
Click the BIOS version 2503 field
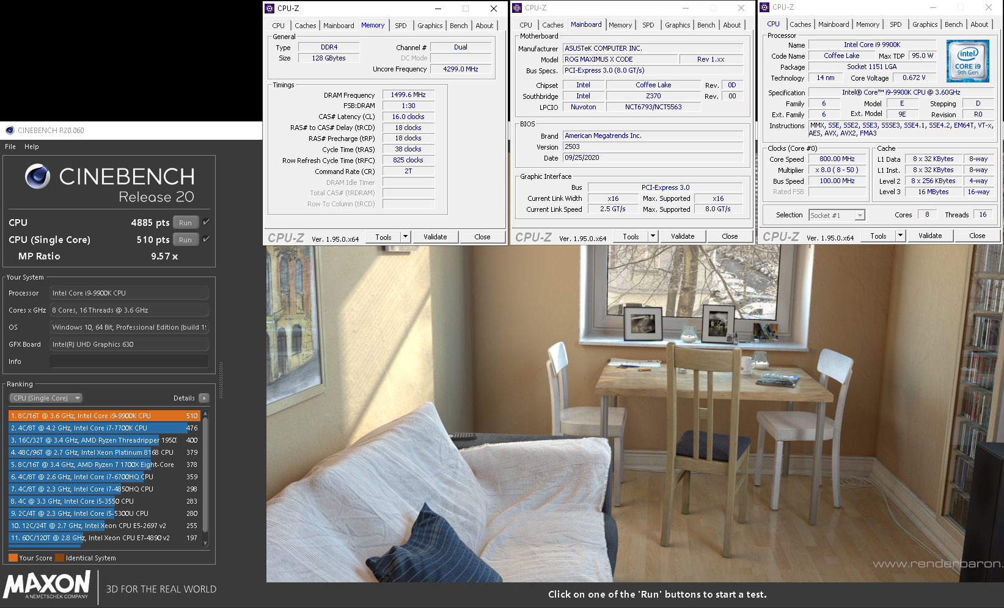point(653,147)
